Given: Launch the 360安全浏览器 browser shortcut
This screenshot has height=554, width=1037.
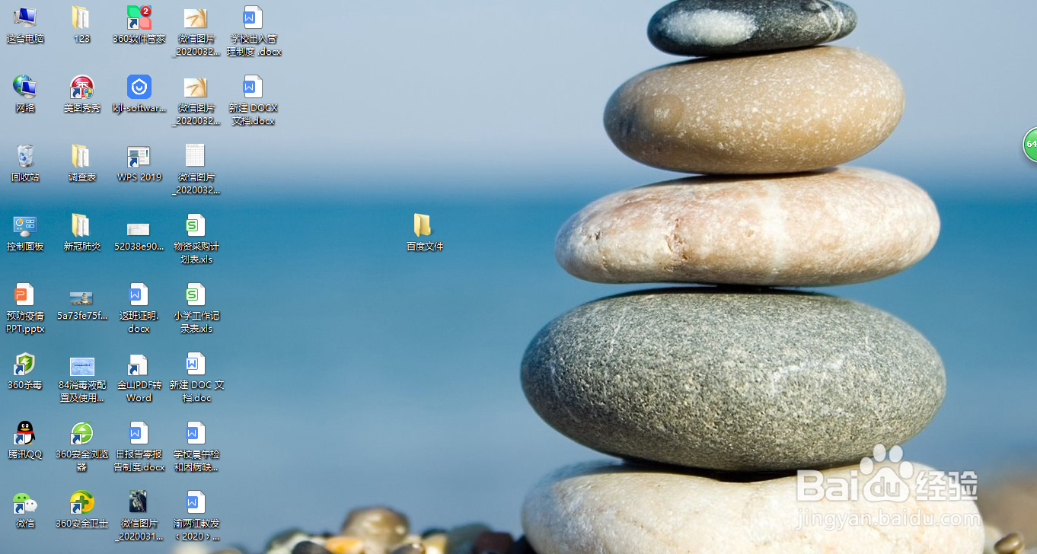Looking at the screenshot, I should pyautogui.click(x=82, y=447).
